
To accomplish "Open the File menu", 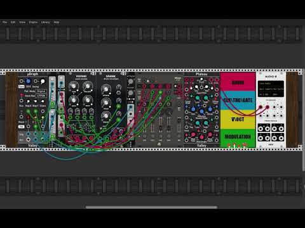I will point(4,22).
